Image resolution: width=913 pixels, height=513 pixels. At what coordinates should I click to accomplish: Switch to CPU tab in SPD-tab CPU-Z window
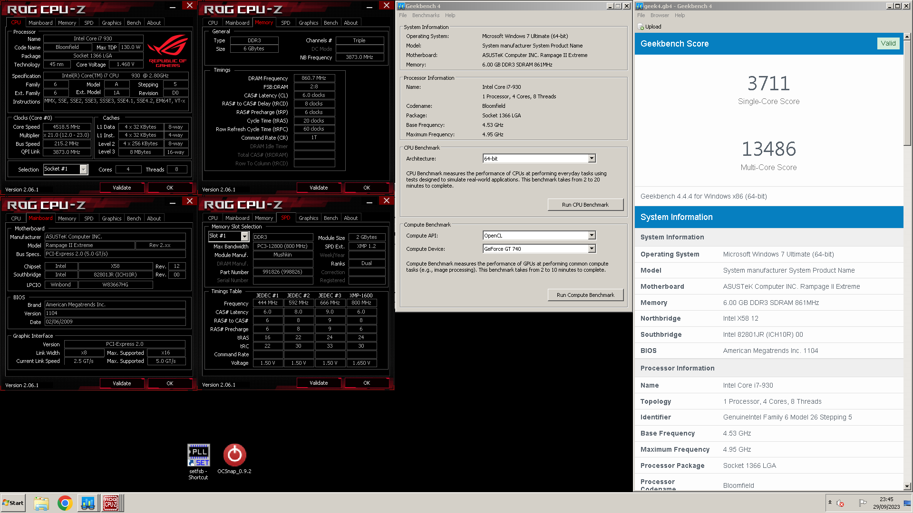pos(213,218)
